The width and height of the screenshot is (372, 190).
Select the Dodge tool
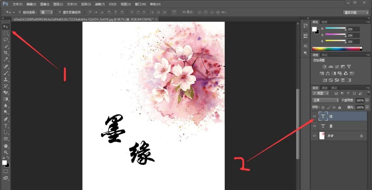pos(6,112)
